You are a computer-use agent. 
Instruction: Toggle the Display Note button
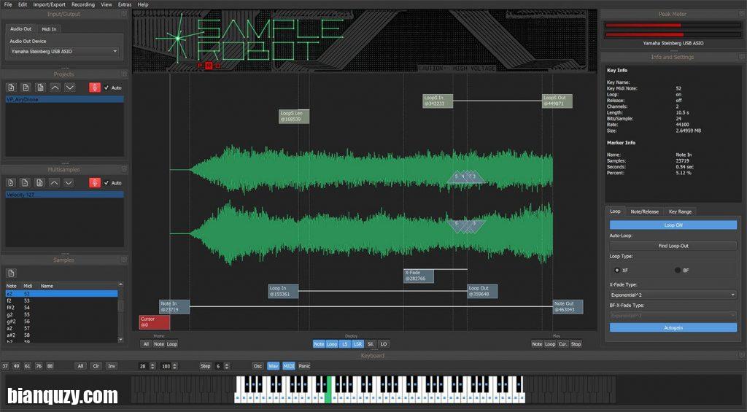(319, 344)
